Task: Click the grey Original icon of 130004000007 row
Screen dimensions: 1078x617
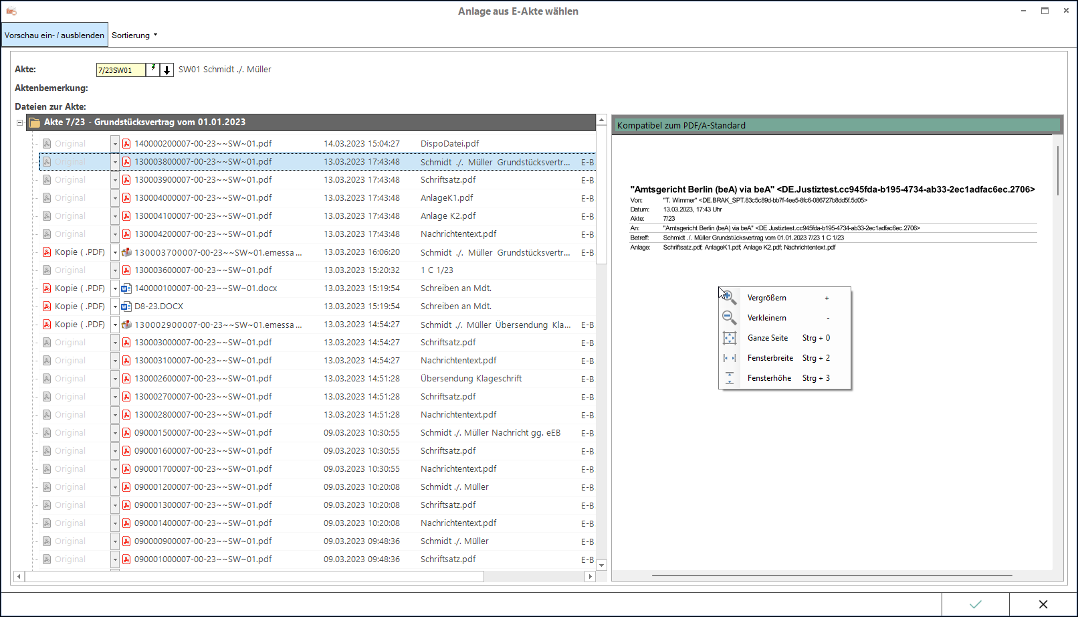Action: 47,198
